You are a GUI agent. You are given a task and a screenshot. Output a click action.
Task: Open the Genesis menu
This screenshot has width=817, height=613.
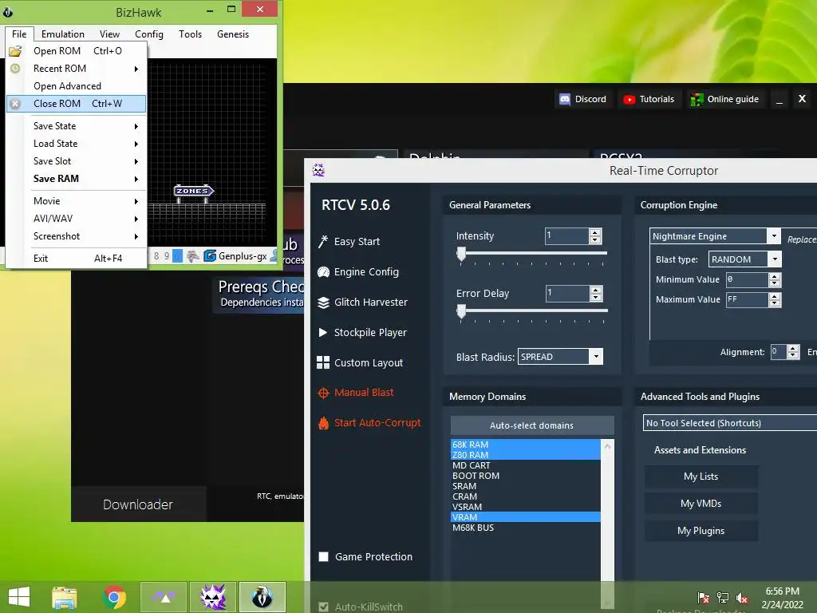pyautogui.click(x=233, y=34)
